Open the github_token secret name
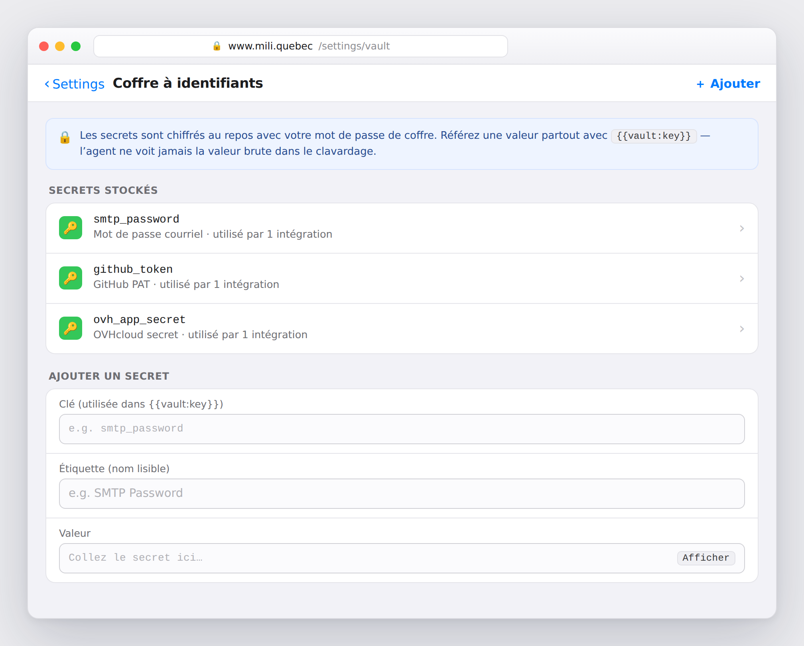This screenshot has height=646, width=804. pos(133,269)
